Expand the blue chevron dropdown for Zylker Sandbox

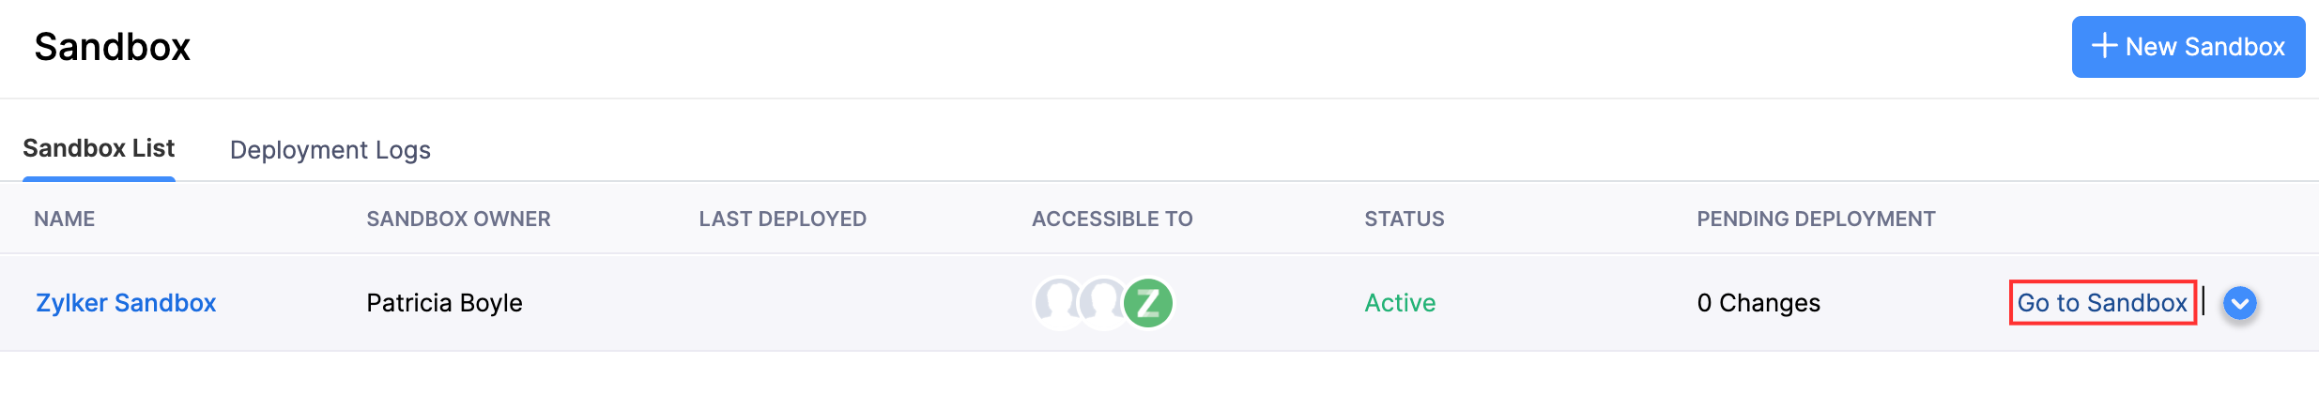point(2239,303)
